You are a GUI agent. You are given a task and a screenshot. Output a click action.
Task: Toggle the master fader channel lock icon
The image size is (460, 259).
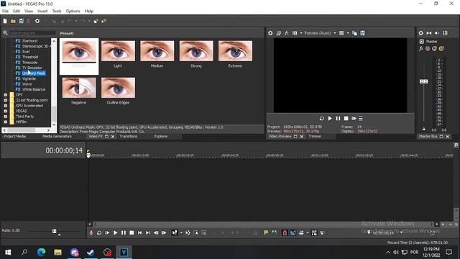pyautogui.click(x=423, y=129)
